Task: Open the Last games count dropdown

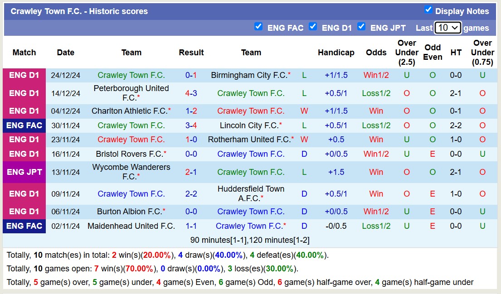Action: 447,28
